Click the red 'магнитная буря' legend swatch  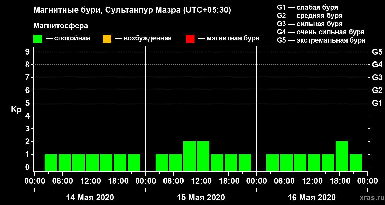point(190,38)
